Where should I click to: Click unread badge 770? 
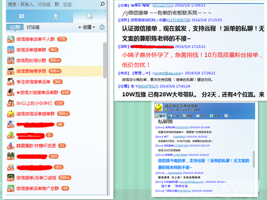62,39
